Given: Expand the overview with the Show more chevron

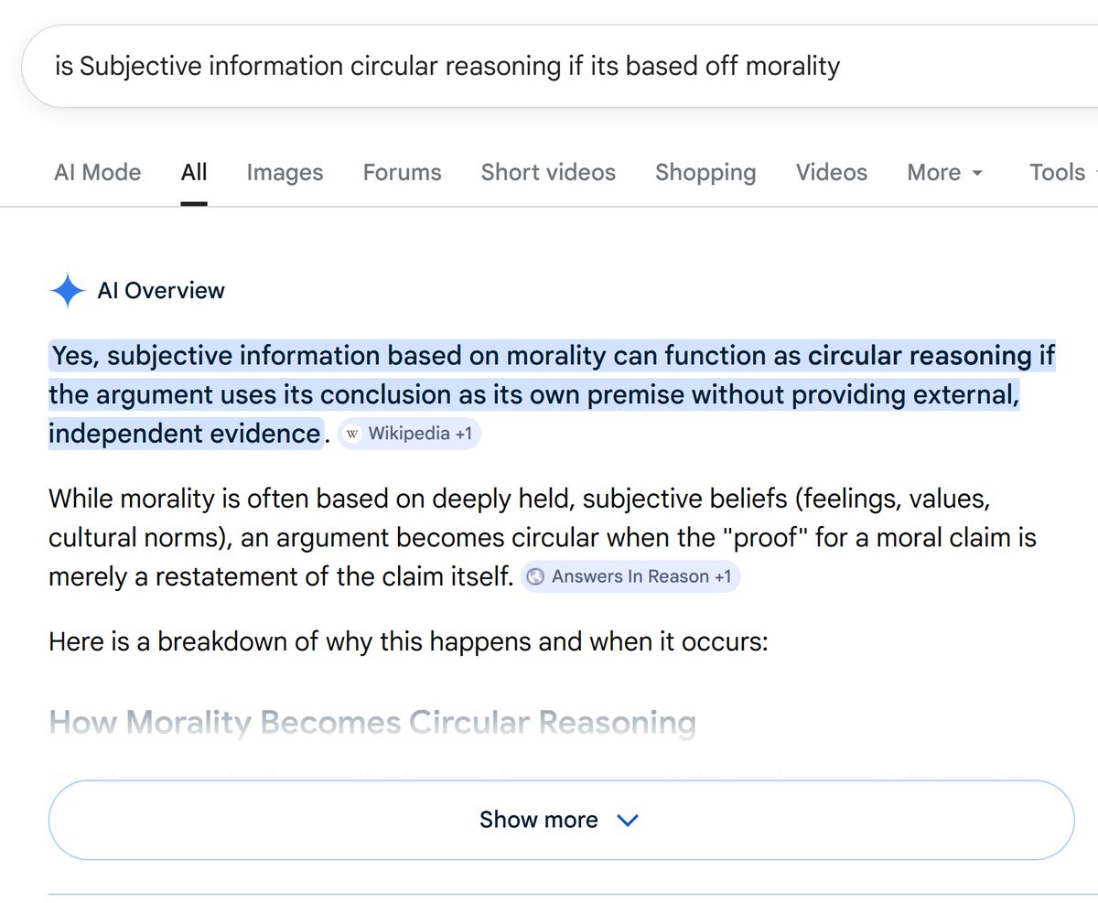Looking at the screenshot, I should coord(628,821).
